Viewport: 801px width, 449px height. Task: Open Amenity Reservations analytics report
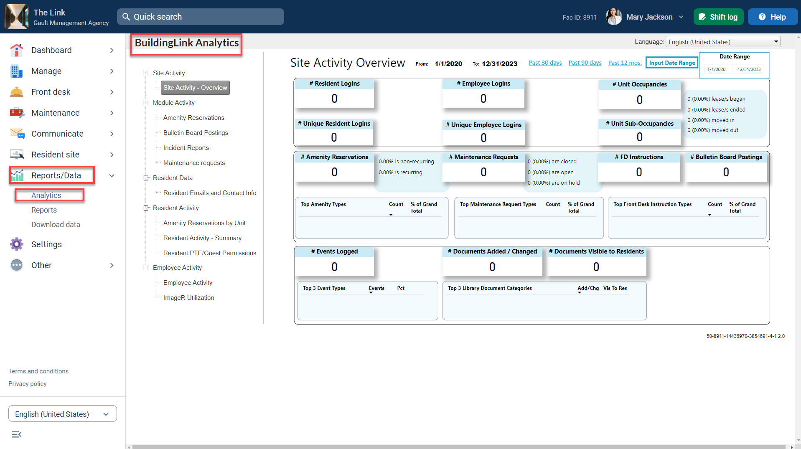[194, 118]
